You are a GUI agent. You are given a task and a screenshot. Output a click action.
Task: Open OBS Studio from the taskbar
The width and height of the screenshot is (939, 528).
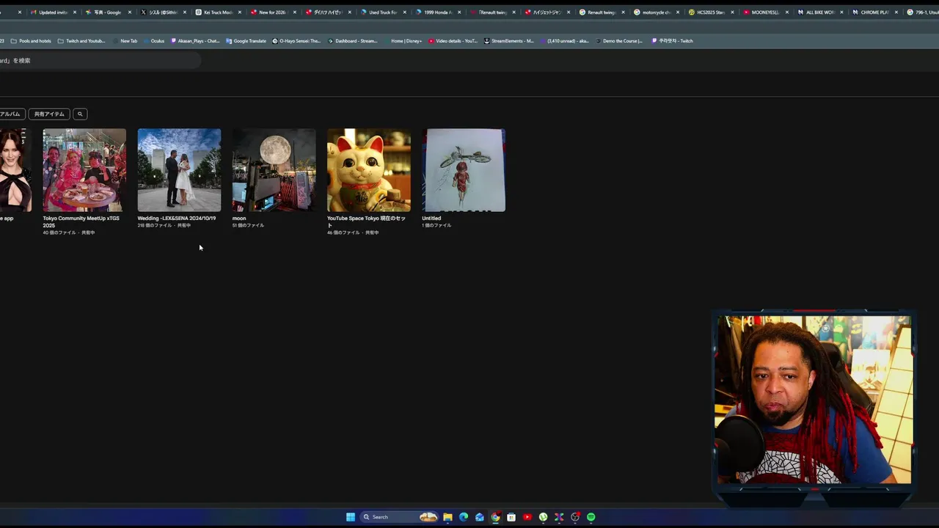575,517
